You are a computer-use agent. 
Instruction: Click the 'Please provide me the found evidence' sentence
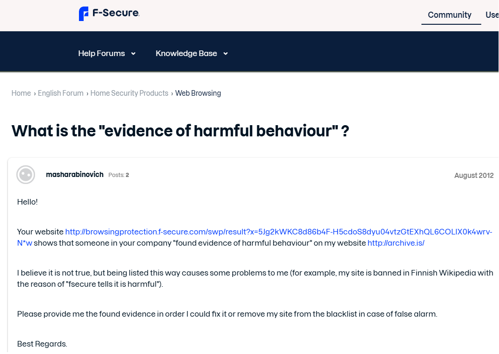(x=227, y=314)
